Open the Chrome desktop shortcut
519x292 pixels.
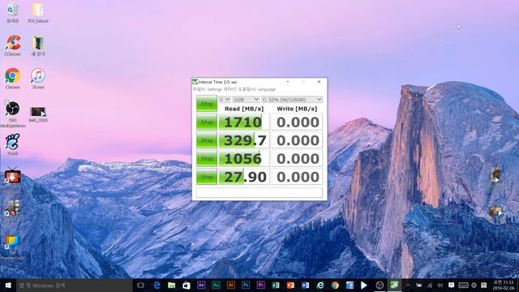click(x=13, y=79)
